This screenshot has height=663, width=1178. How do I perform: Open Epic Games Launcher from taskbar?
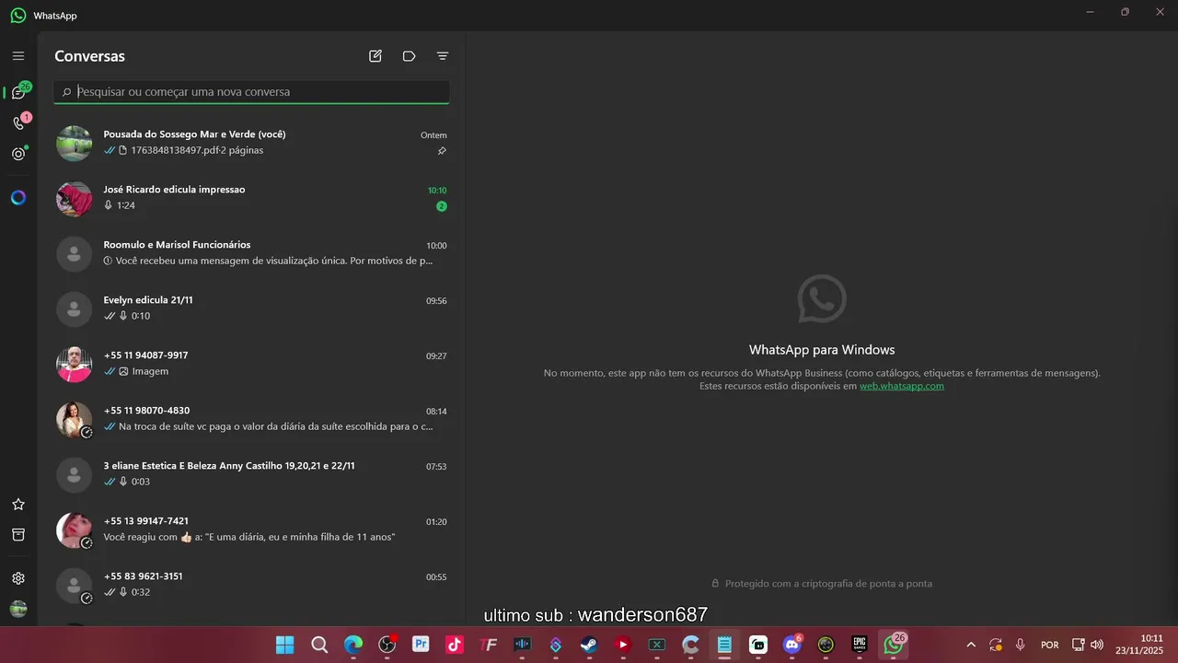(860, 645)
